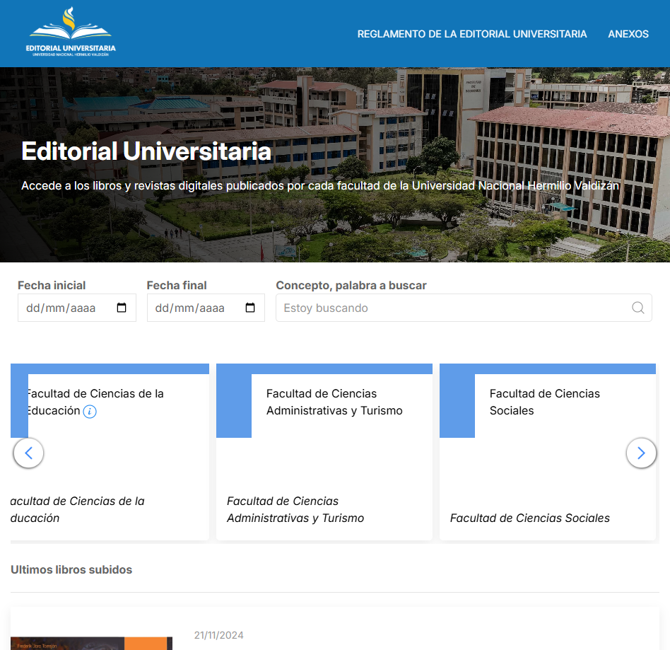Click italic Facultad de Ciencias Sociales caption
Image resolution: width=670 pixels, height=650 pixels.
[x=529, y=518]
